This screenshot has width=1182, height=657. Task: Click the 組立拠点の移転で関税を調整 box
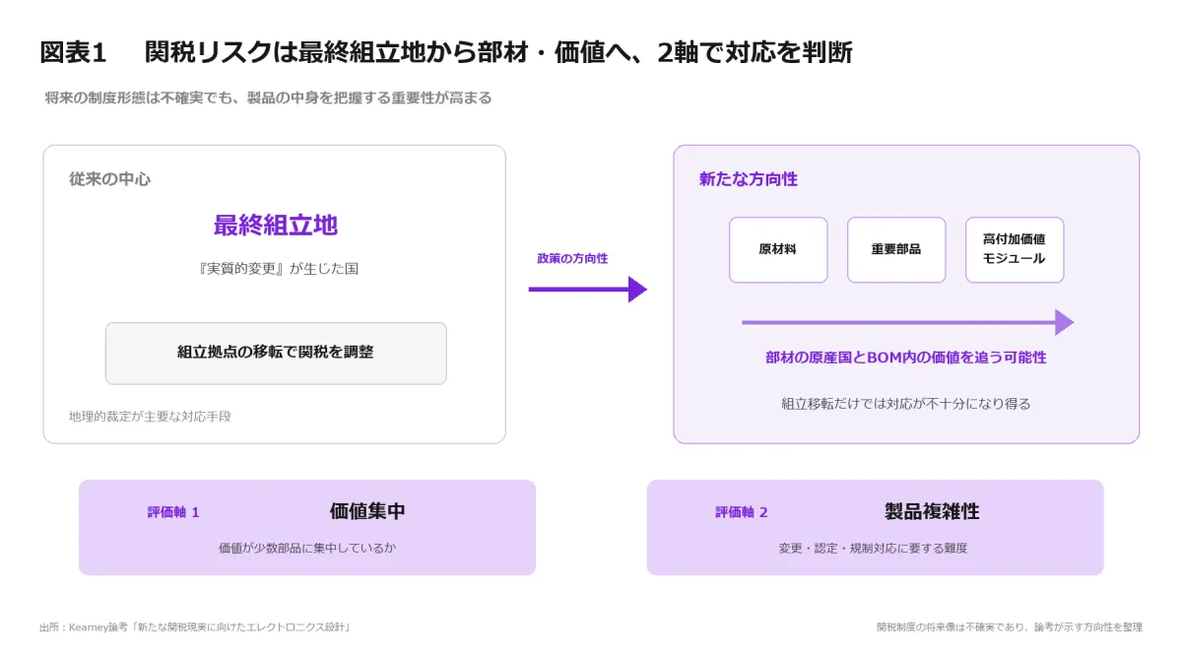[276, 353]
